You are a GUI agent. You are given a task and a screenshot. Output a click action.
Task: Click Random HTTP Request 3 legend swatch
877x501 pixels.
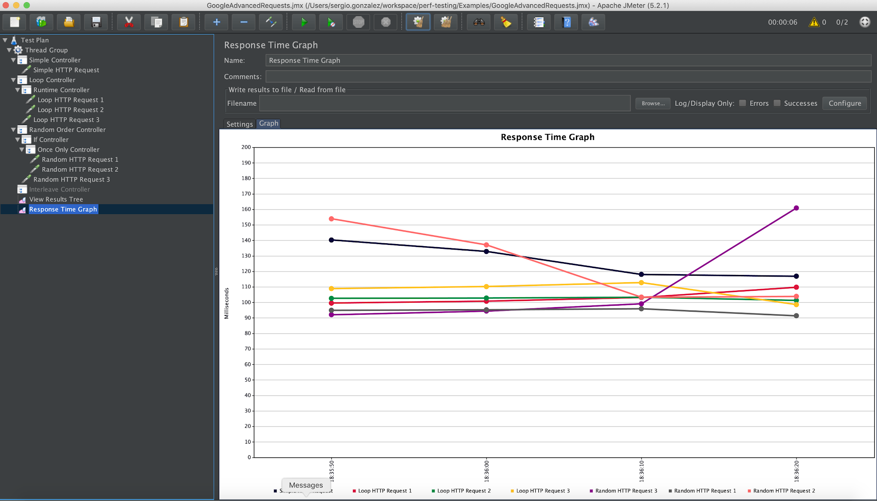tap(591, 491)
